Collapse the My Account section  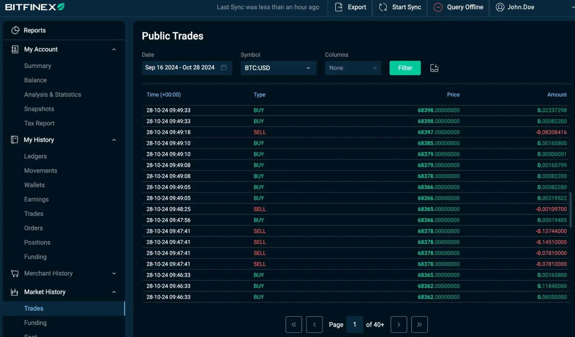pyautogui.click(x=114, y=49)
